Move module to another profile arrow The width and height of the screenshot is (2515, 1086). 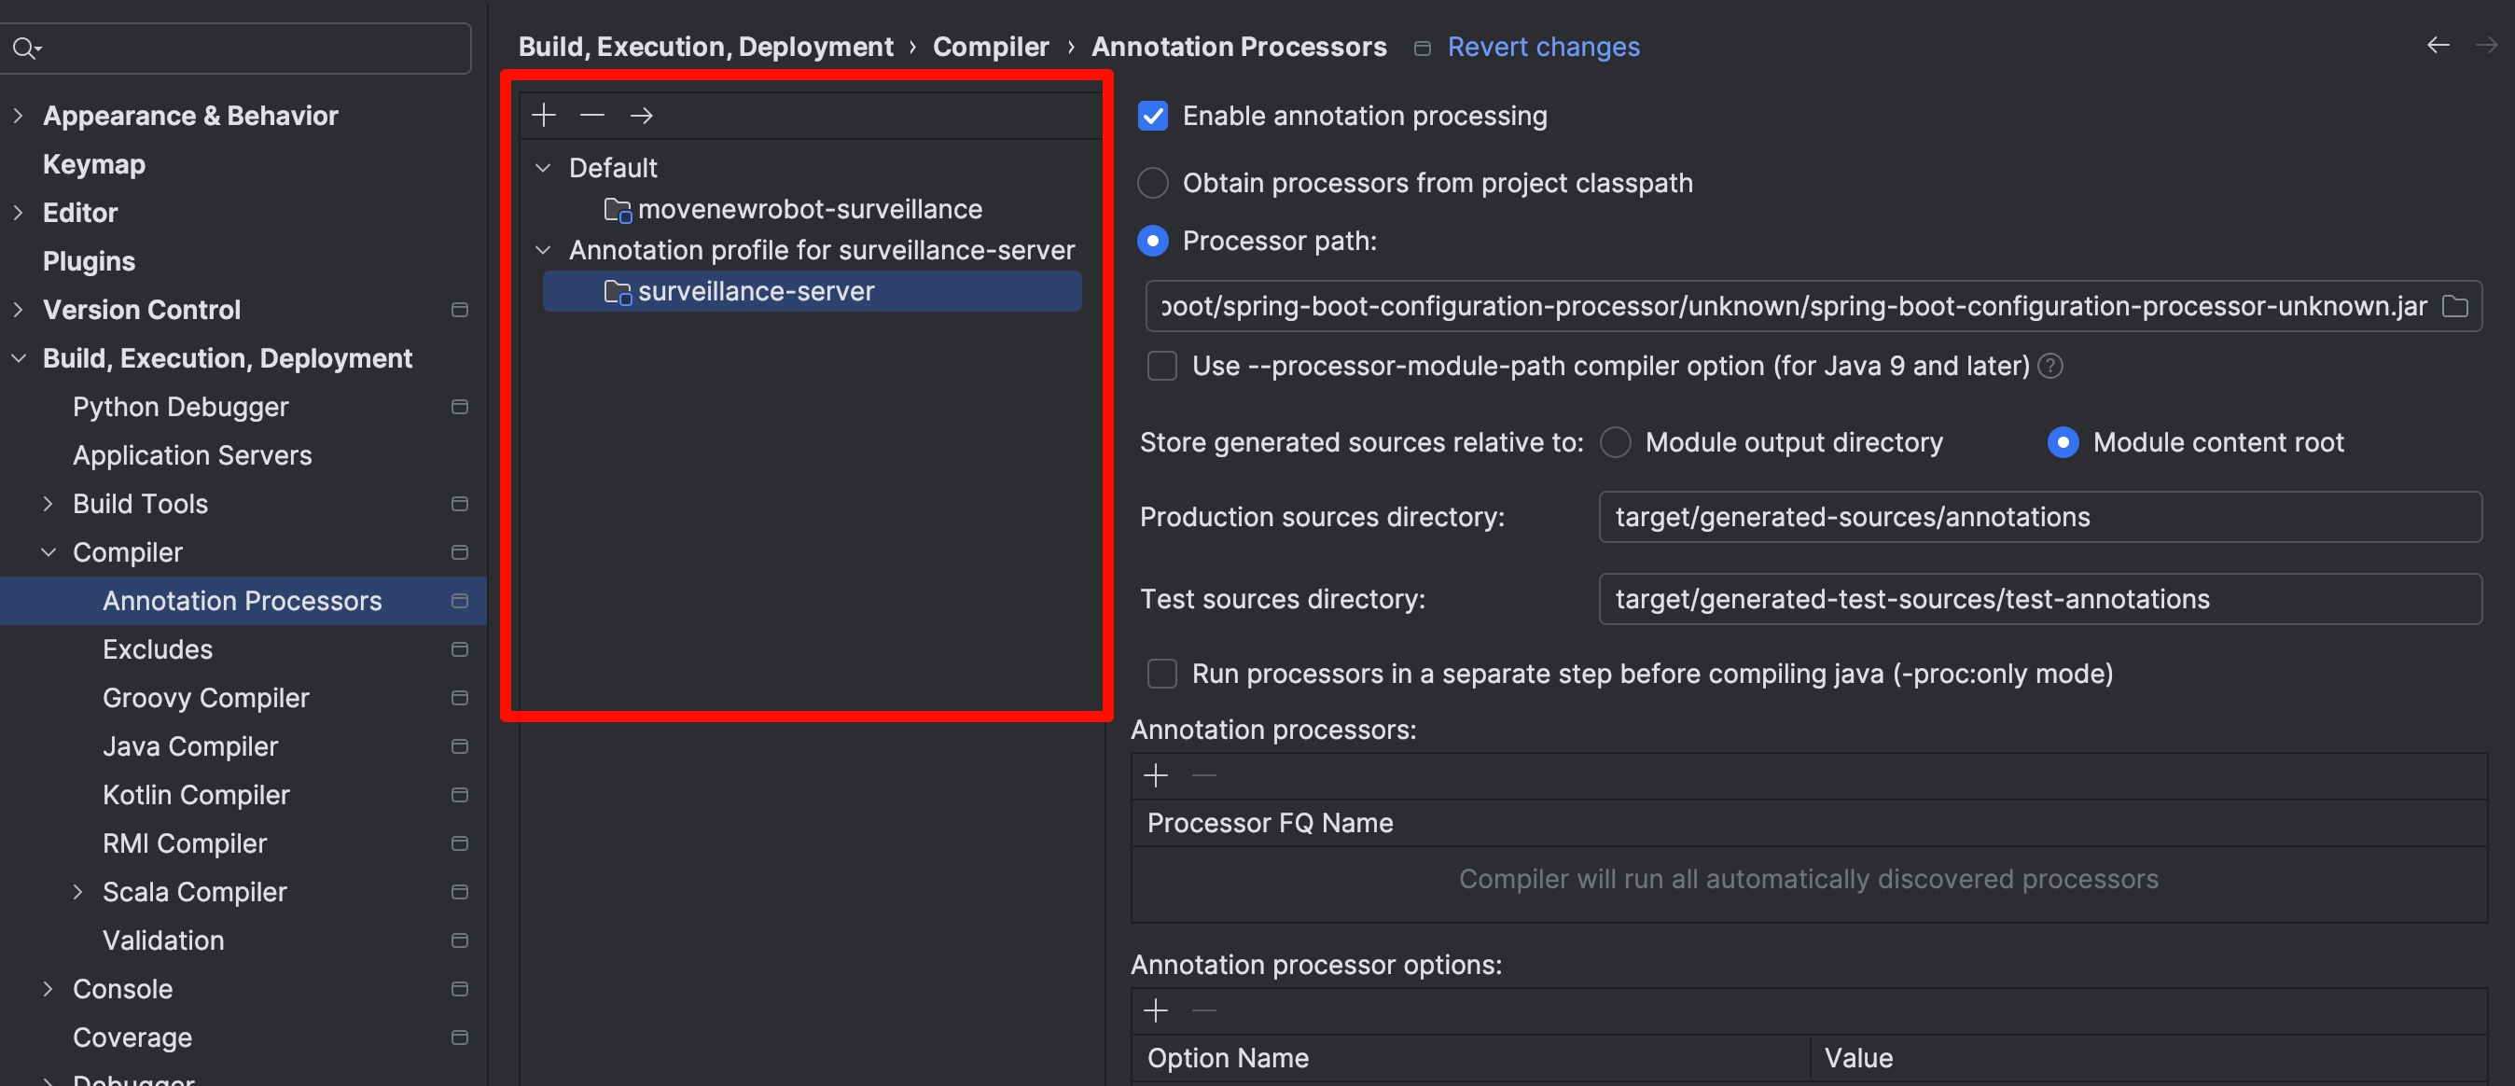[x=642, y=116]
